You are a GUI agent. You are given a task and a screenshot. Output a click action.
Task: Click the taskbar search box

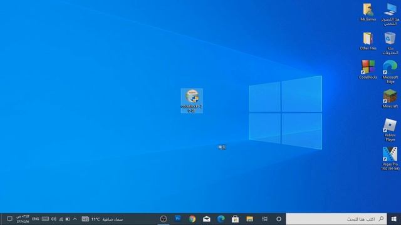(336, 219)
